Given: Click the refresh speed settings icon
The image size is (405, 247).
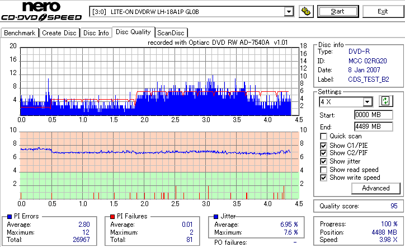Looking at the screenshot, I should coord(385,101).
